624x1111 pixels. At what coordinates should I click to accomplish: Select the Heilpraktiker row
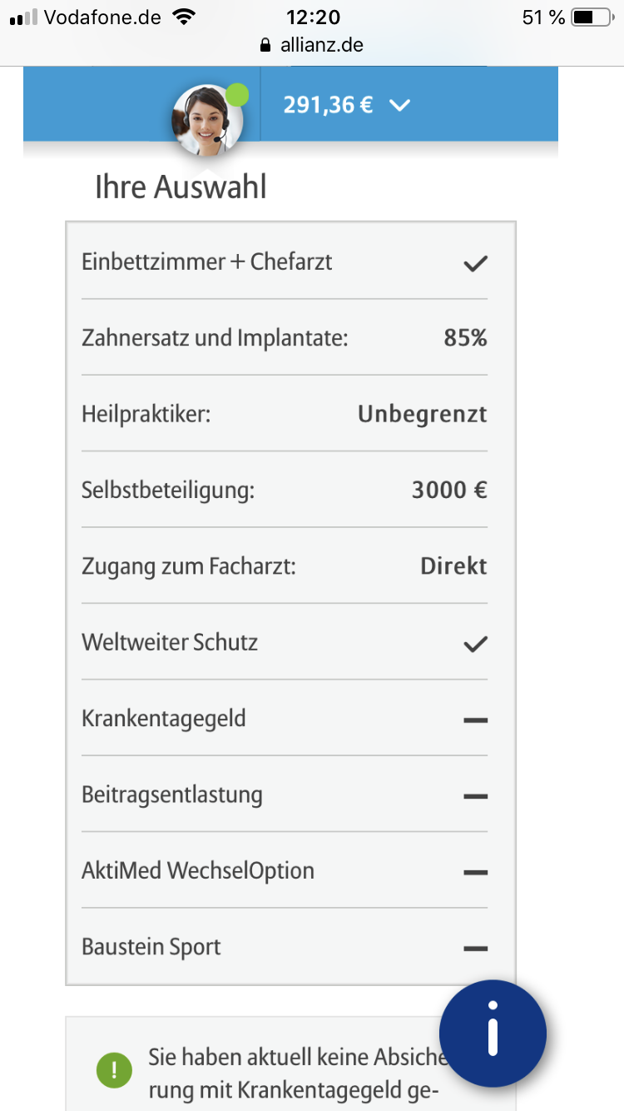point(285,414)
